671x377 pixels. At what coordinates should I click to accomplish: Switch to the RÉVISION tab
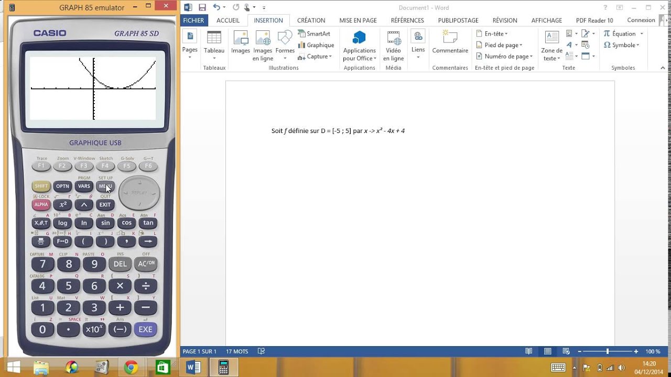505,20
